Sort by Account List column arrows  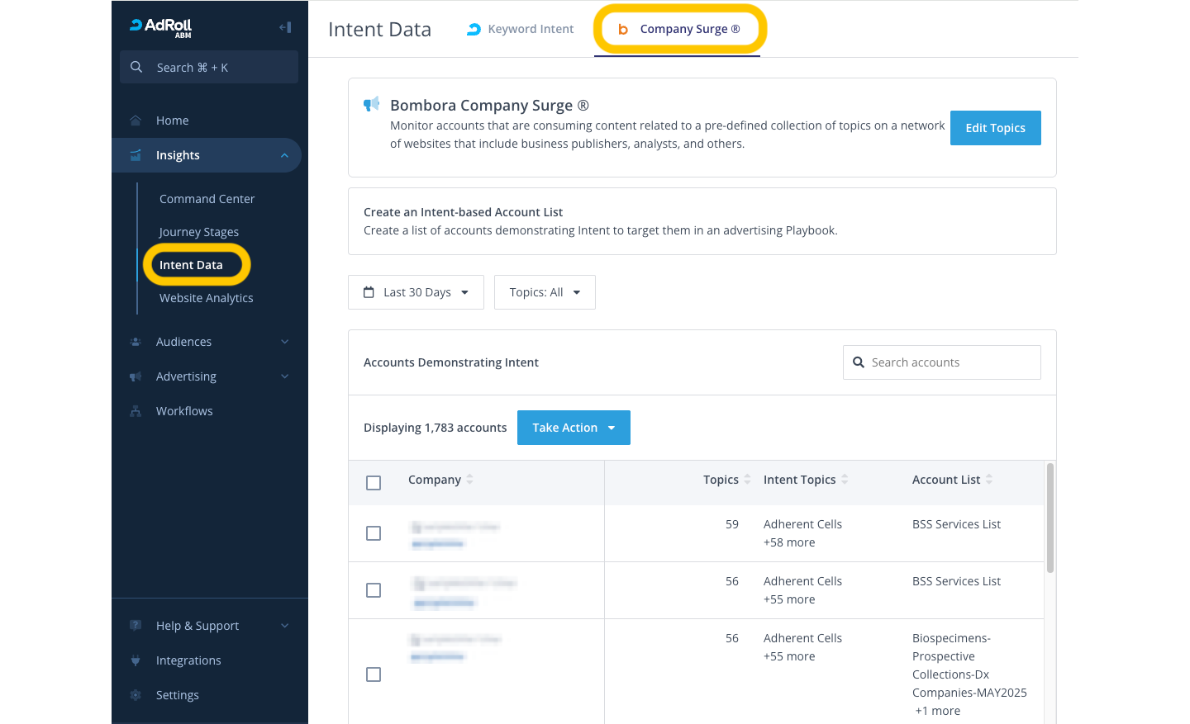click(x=989, y=479)
